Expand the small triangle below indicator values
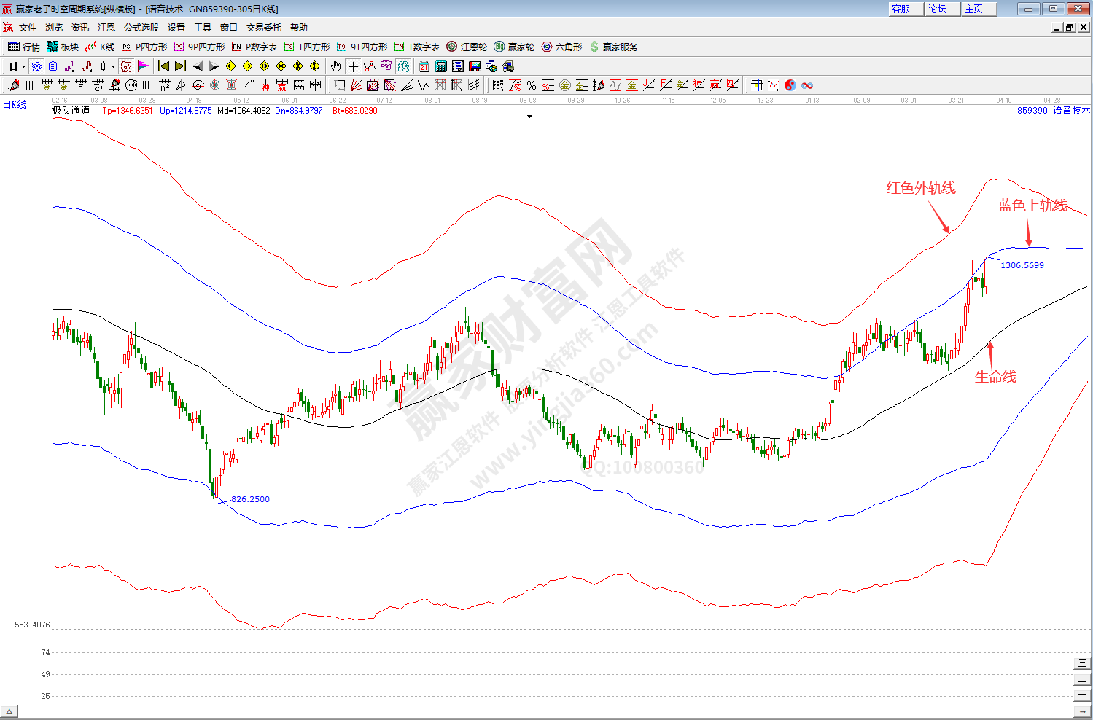1093x720 pixels. pos(529,117)
